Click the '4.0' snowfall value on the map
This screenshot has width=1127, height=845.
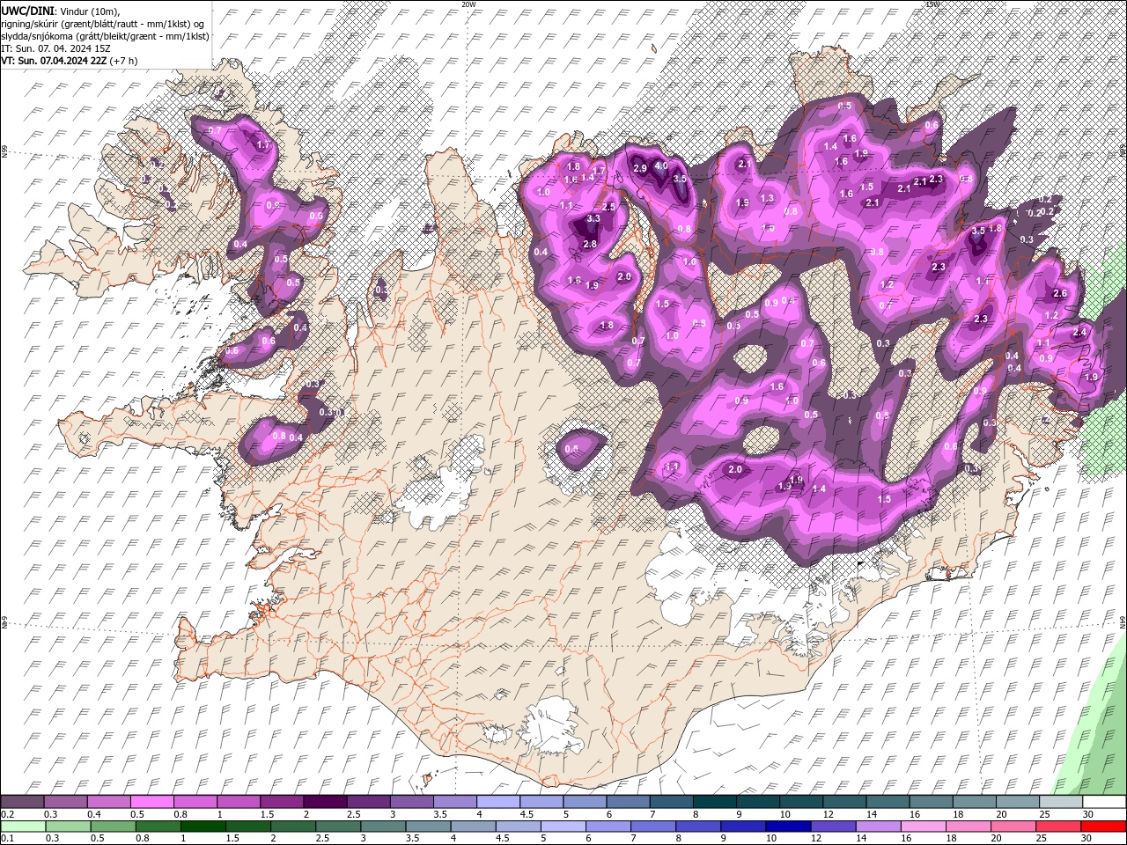pos(661,165)
